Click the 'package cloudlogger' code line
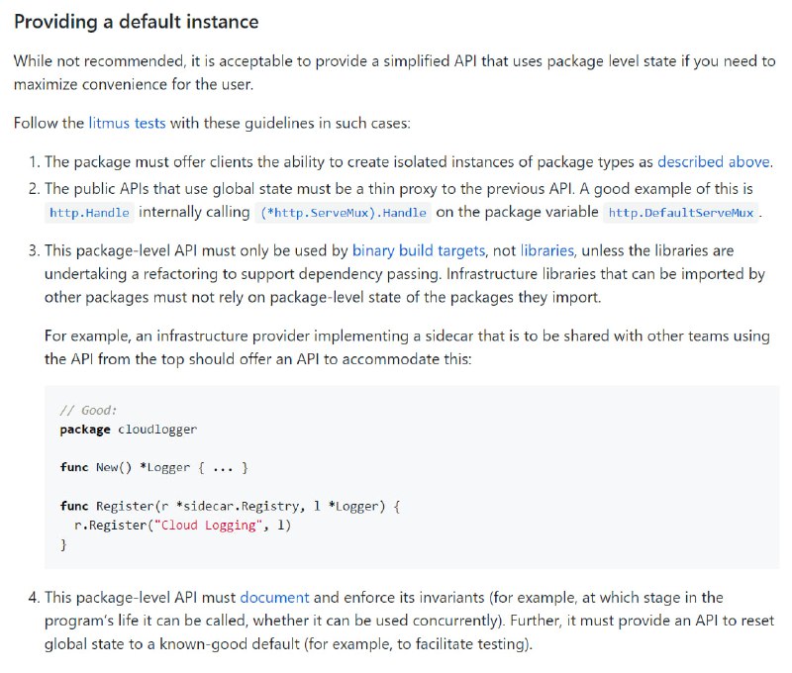Image resolution: width=792 pixels, height=673 pixels. click(129, 430)
